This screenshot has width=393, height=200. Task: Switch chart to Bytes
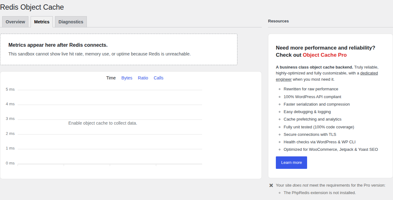pyautogui.click(x=127, y=78)
